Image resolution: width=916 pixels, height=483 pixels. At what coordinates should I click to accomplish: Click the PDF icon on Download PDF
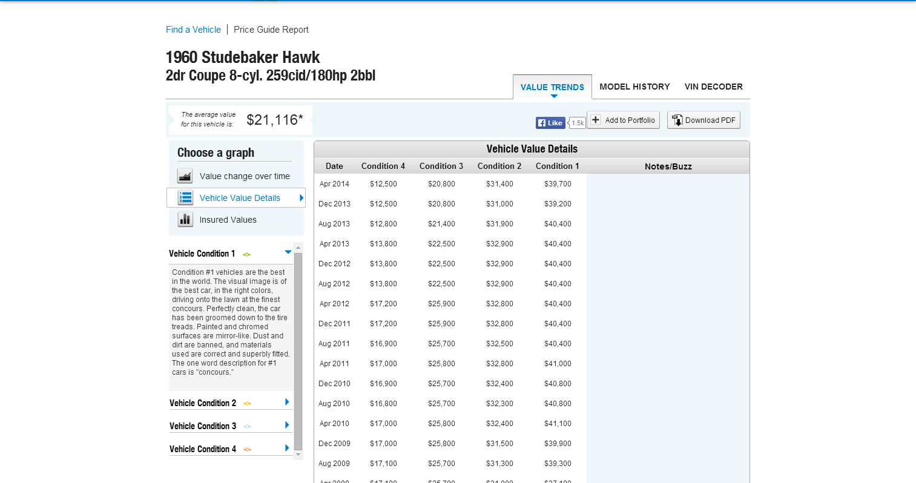click(x=677, y=120)
